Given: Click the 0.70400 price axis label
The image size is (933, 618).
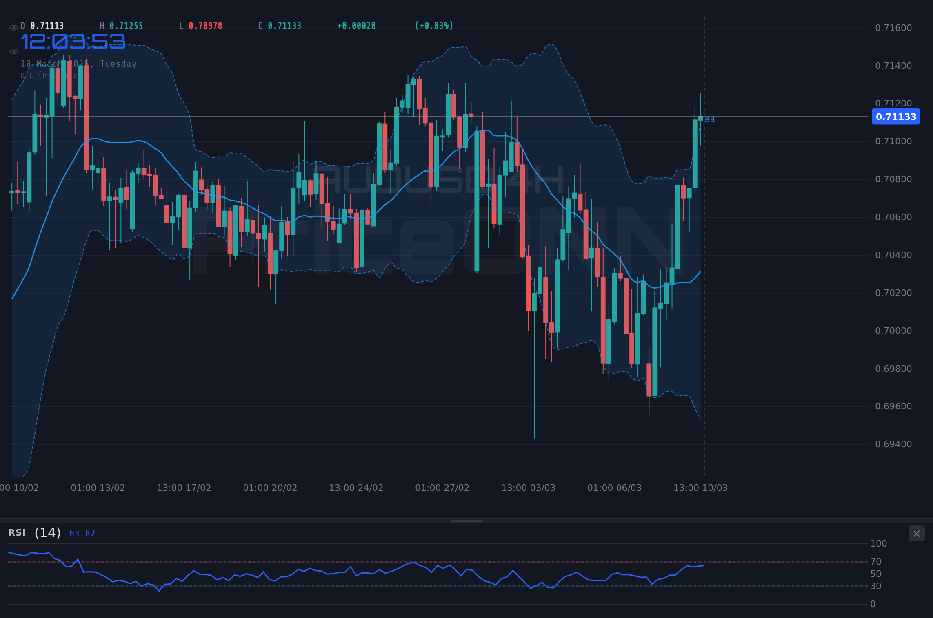Looking at the screenshot, I should 893,255.
